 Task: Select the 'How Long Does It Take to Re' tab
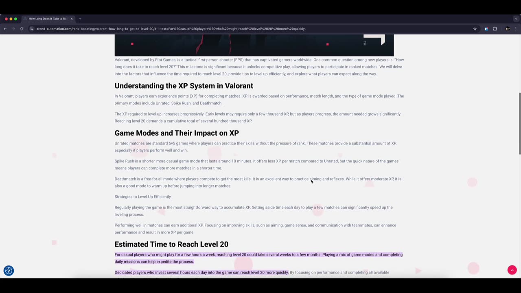tap(48, 19)
